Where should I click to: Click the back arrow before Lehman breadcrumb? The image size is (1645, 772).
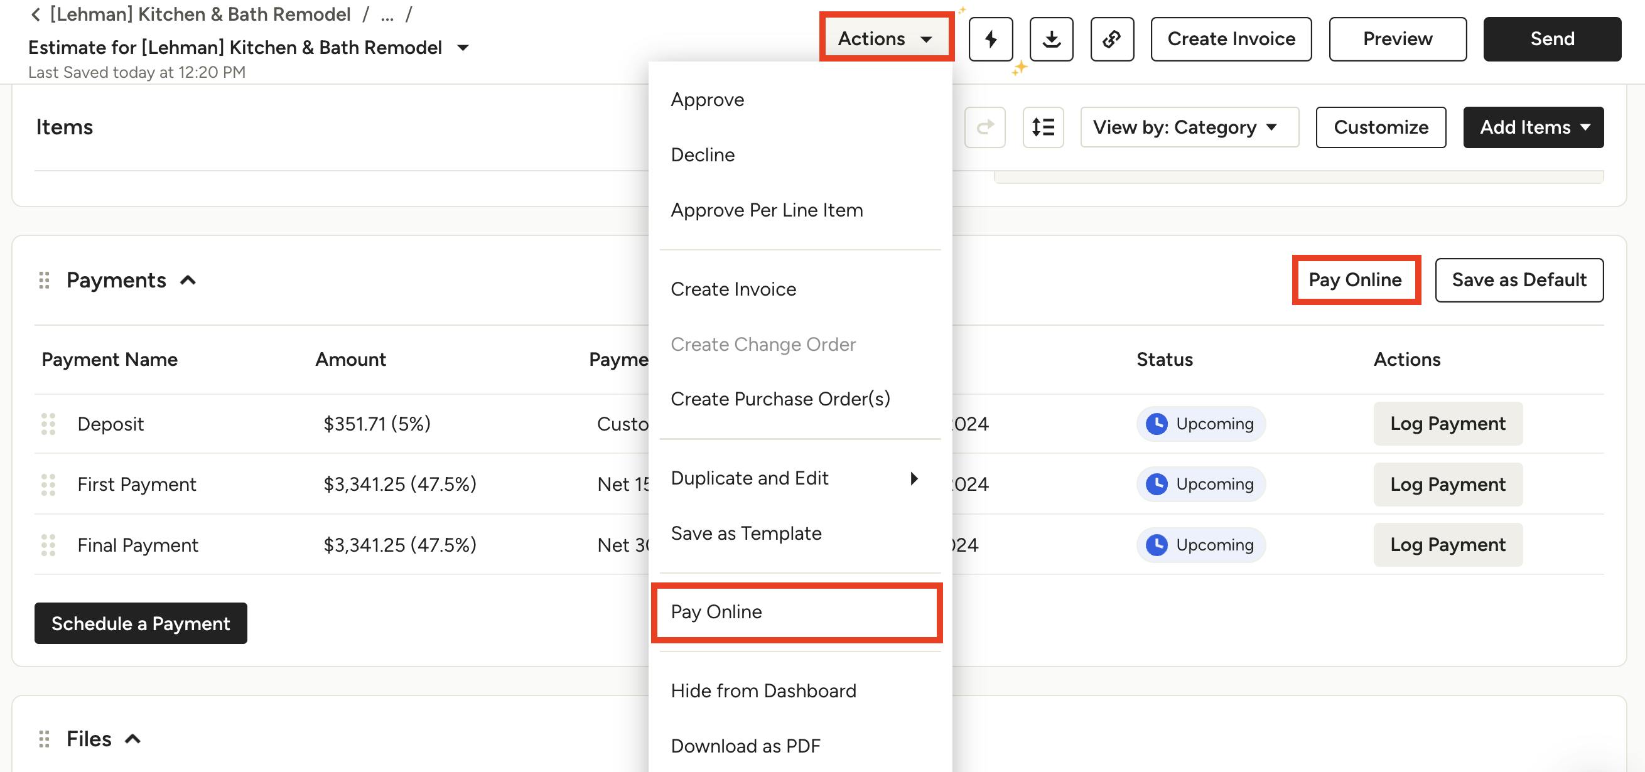[36, 14]
